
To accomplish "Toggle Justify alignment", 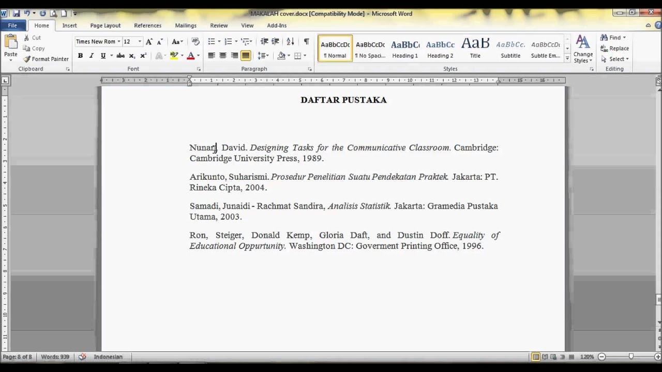I will pyautogui.click(x=246, y=56).
